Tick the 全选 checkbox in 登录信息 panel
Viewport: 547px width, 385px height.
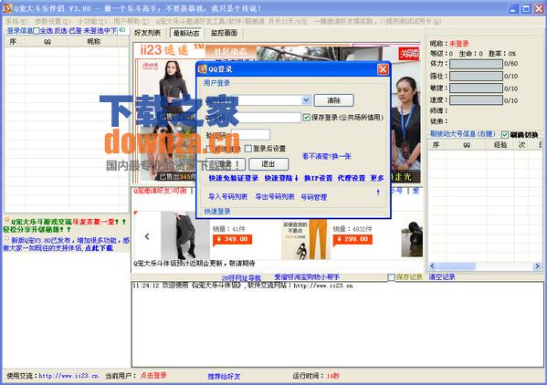click(37, 31)
